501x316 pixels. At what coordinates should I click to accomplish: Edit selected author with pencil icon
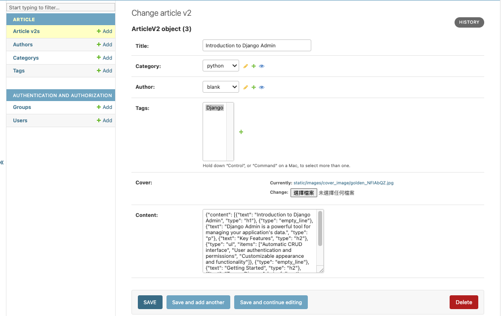click(x=246, y=87)
